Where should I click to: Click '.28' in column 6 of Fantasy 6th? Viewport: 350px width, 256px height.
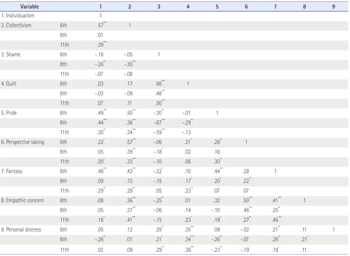coord(246,171)
